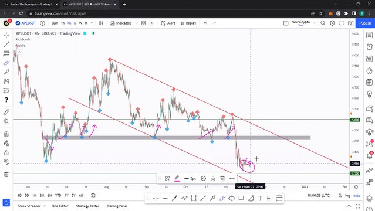This screenshot has height=211, width=375.
Task: Toggle stay in drawing mode
Action: click(6, 143)
